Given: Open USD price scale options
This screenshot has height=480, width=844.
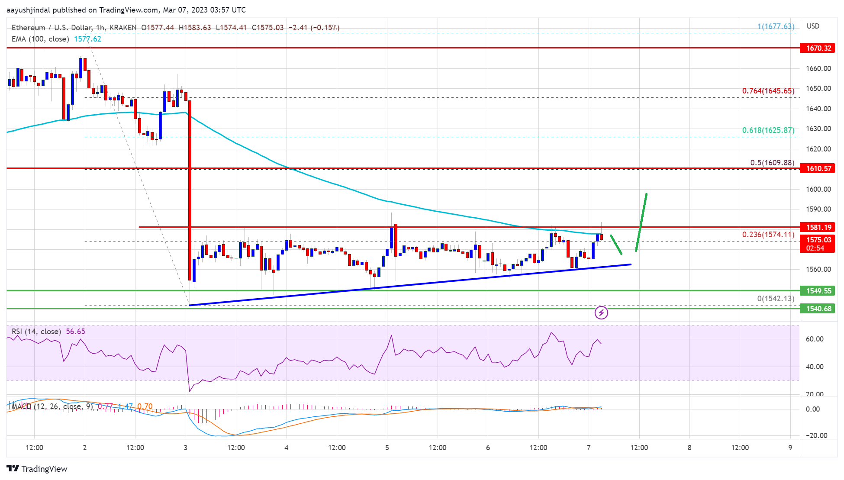Looking at the screenshot, I should [x=814, y=26].
